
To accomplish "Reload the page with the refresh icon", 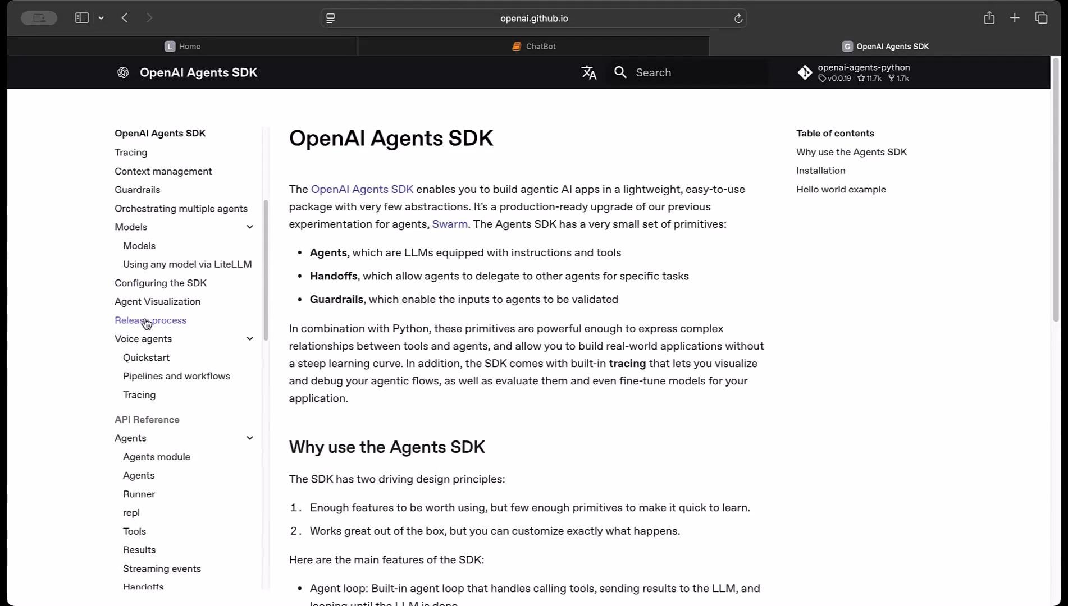I will coord(738,19).
